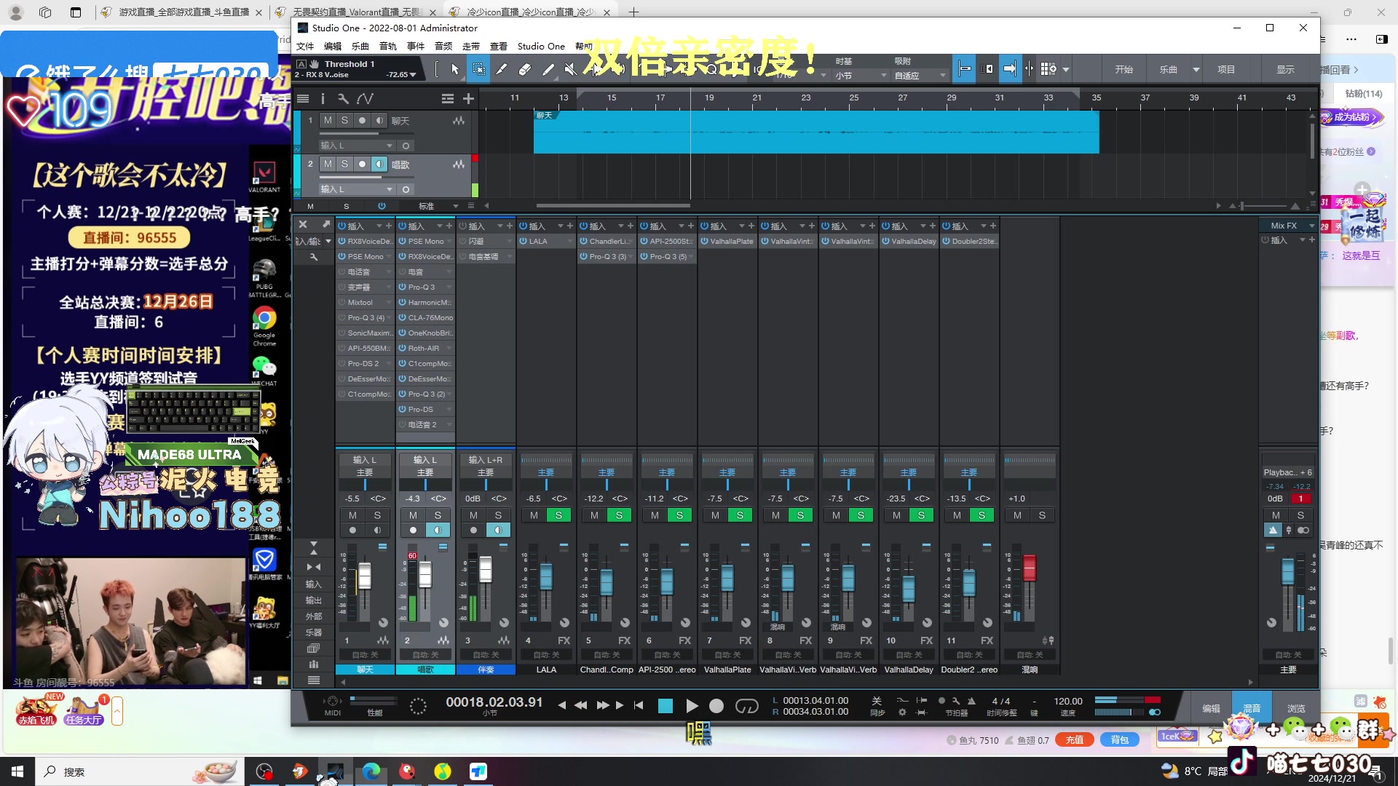
Task: Switch to 混音 view tab
Action: pos(1252,708)
